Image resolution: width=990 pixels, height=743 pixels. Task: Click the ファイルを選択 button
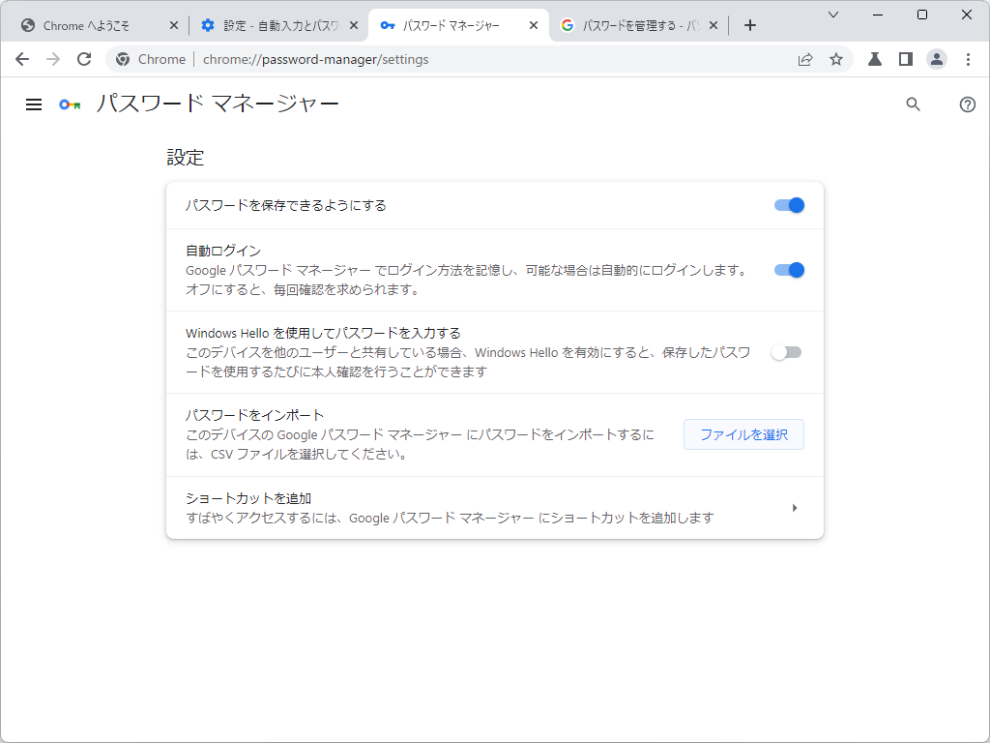click(x=743, y=433)
